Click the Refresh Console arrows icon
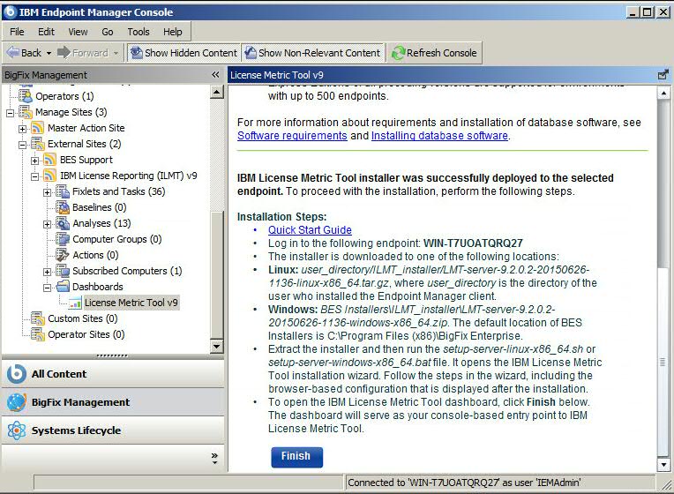Viewport: 674px width, 494px height. pyautogui.click(x=398, y=53)
